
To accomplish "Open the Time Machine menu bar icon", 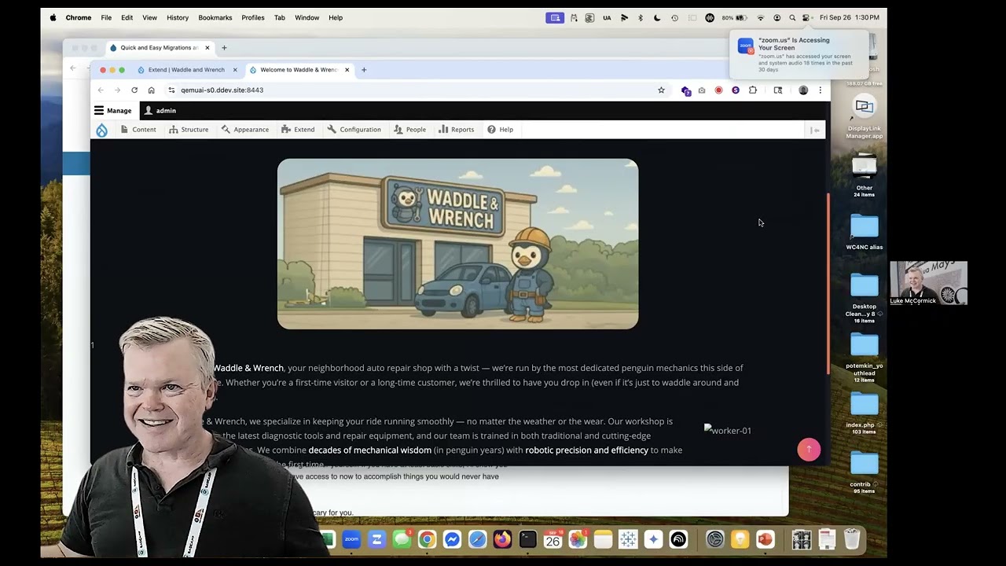I will tap(674, 17).
